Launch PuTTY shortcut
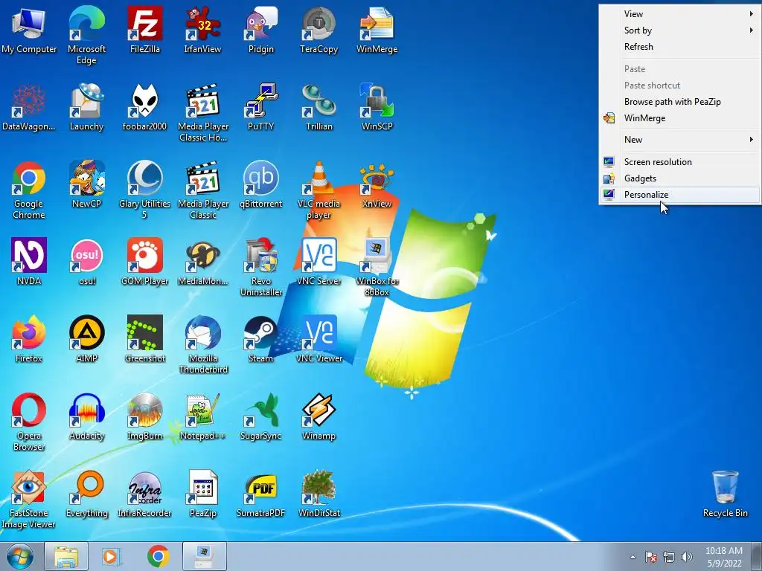 click(261, 107)
